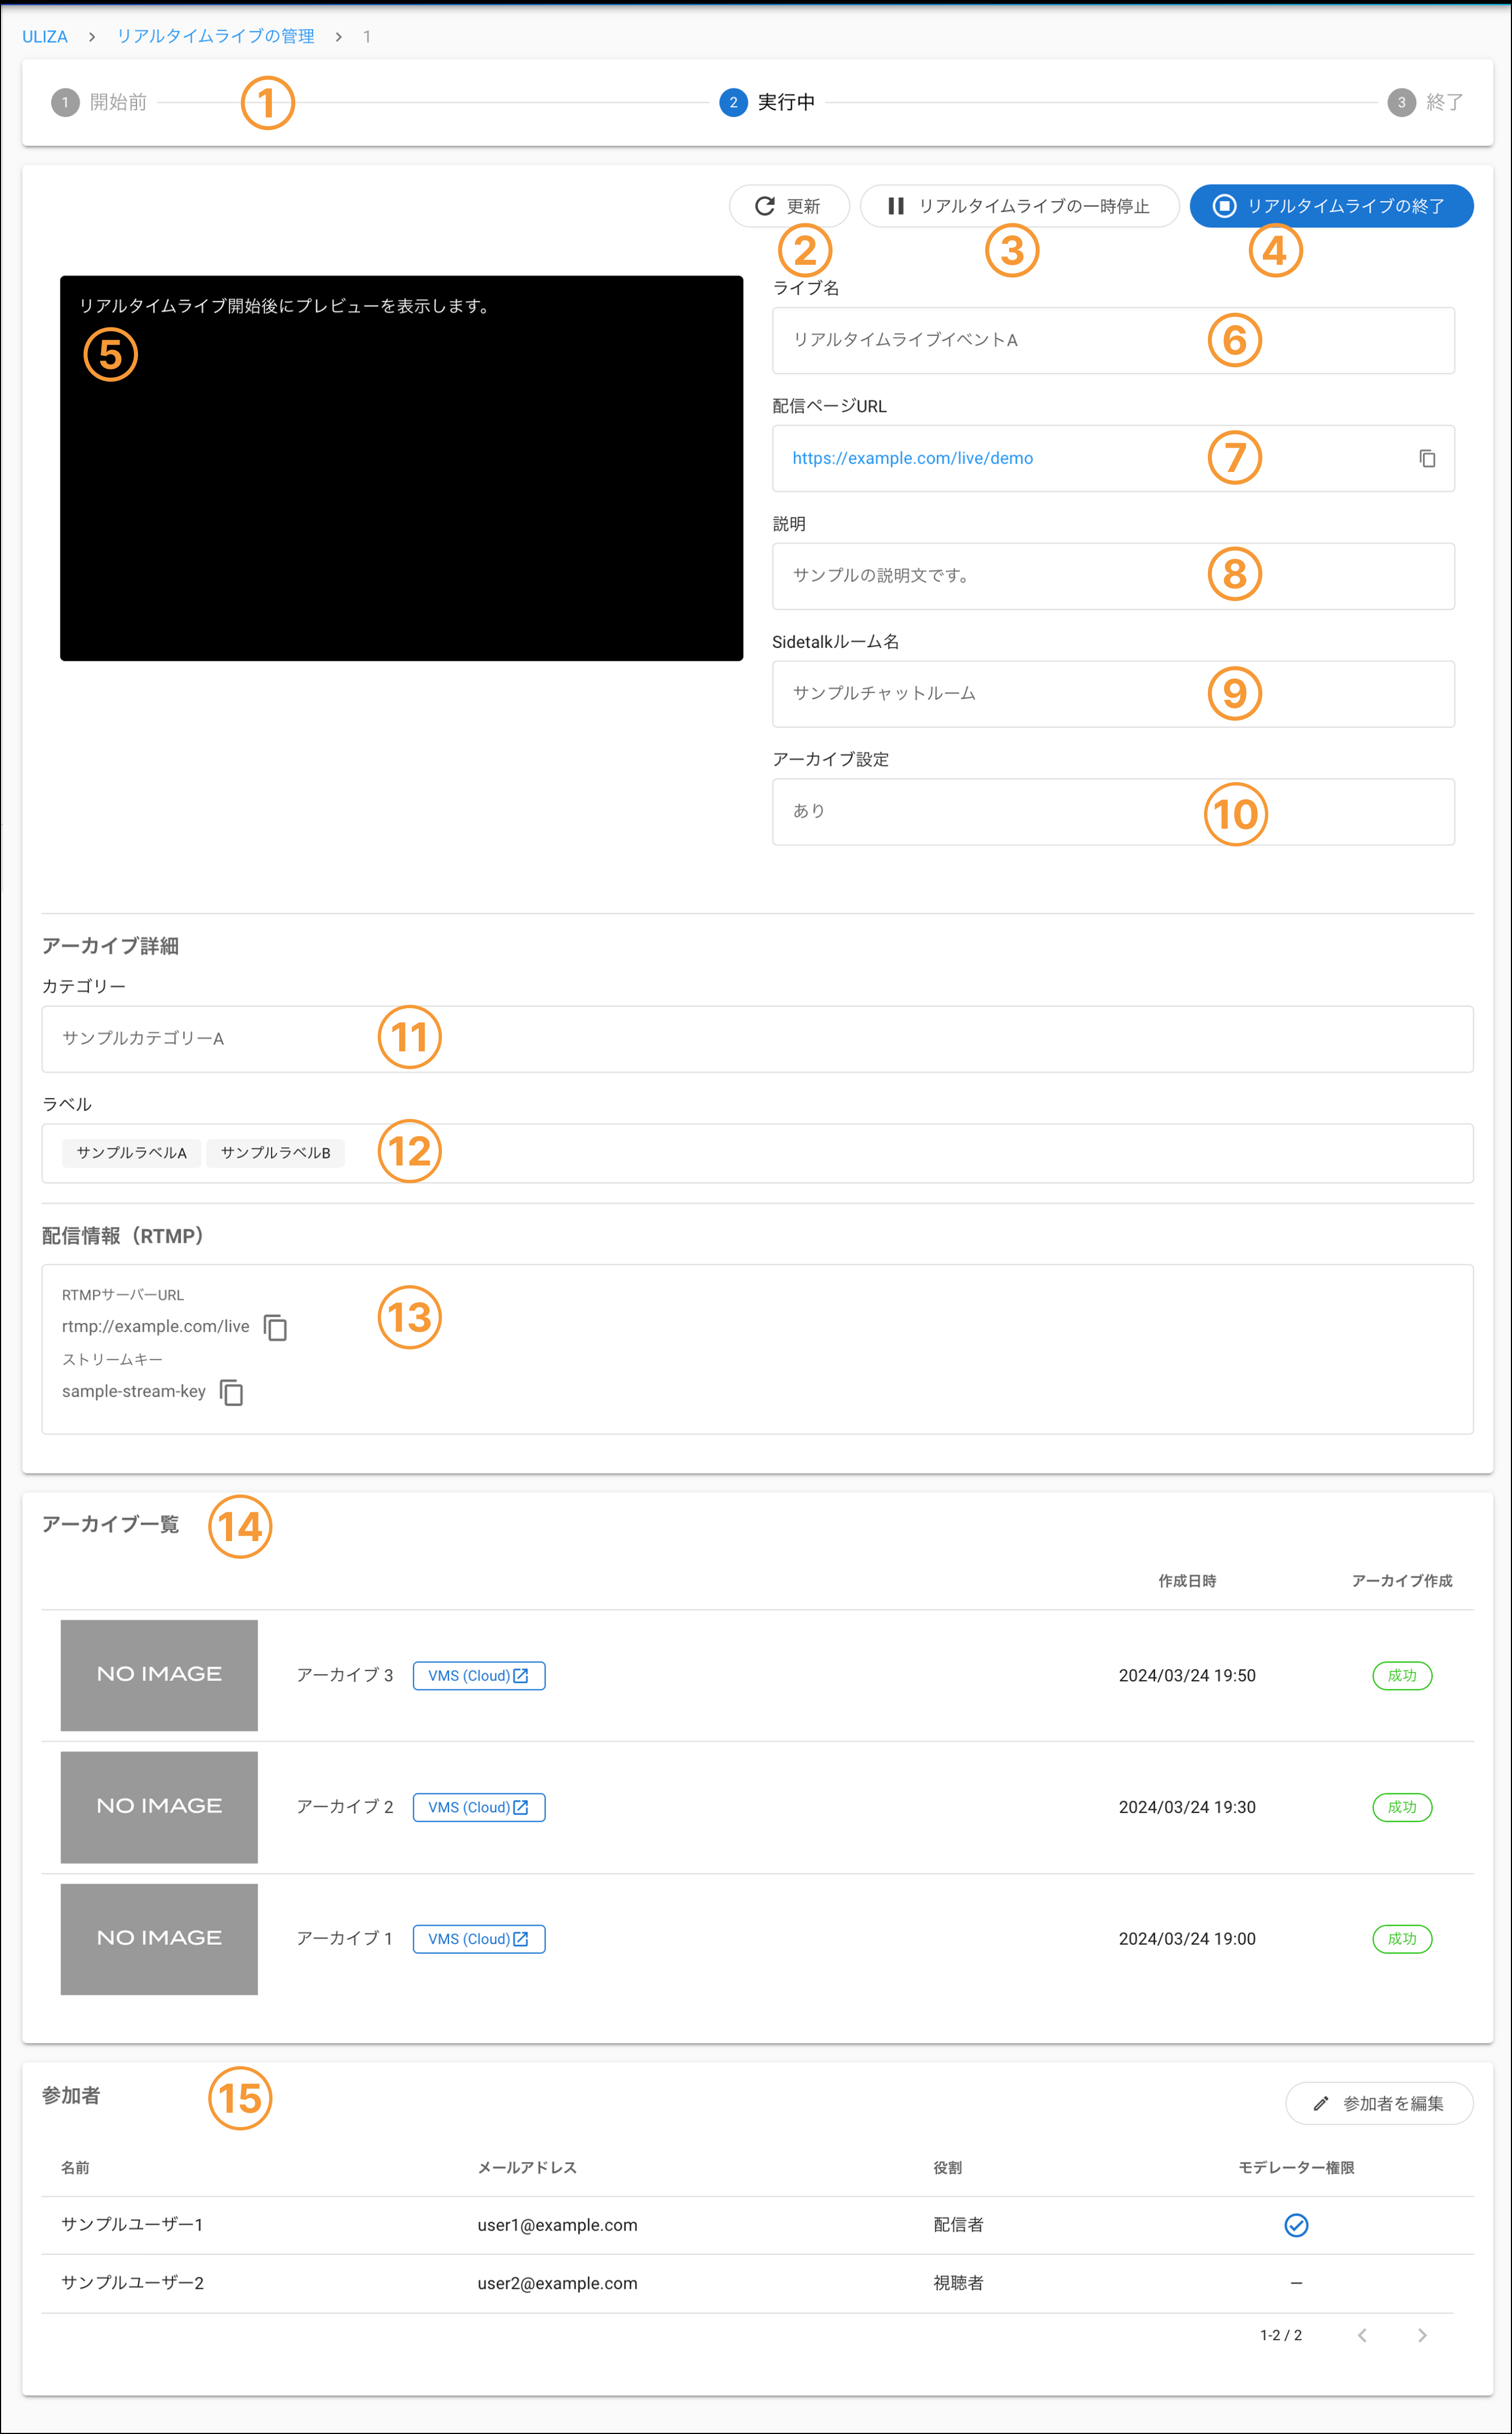The height and width of the screenshot is (2434, 1512).
Task: Click the 更新 refresh button
Action: [x=788, y=206]
